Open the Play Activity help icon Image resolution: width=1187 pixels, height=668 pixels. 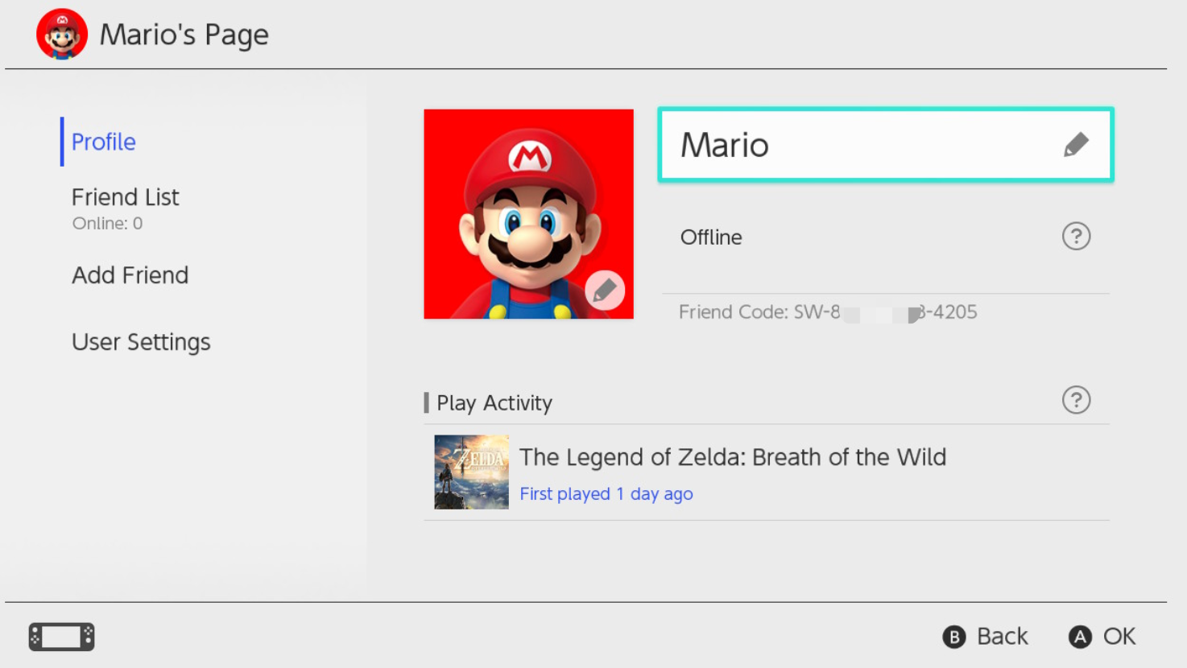point(1076,400)
